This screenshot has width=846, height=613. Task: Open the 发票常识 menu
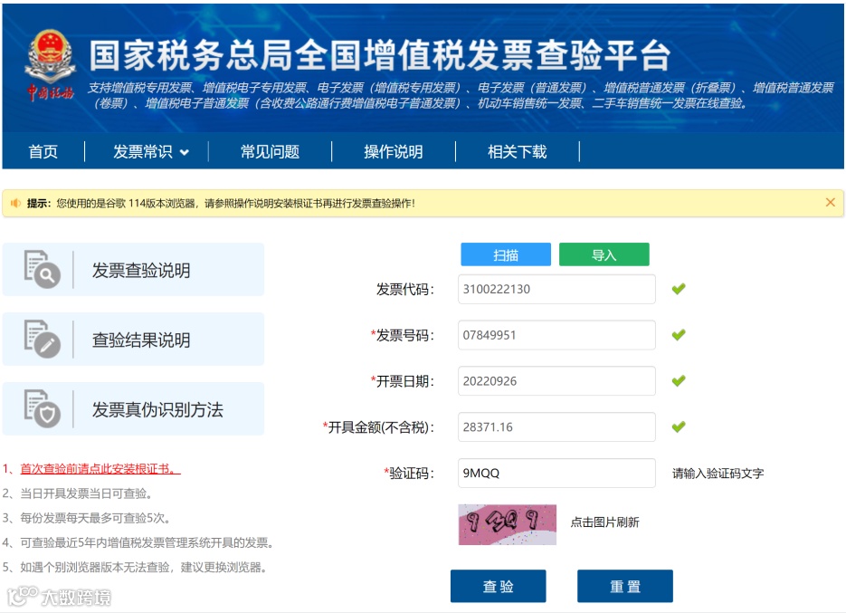coord(143,152)
